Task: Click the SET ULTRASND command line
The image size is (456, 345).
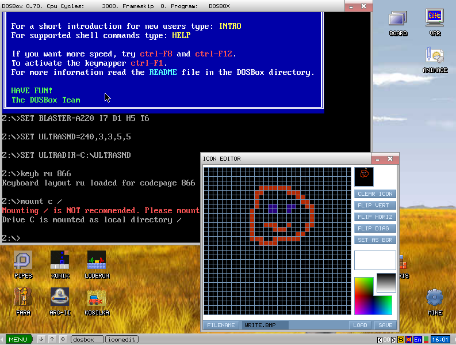Action: (x=66, y=137)
